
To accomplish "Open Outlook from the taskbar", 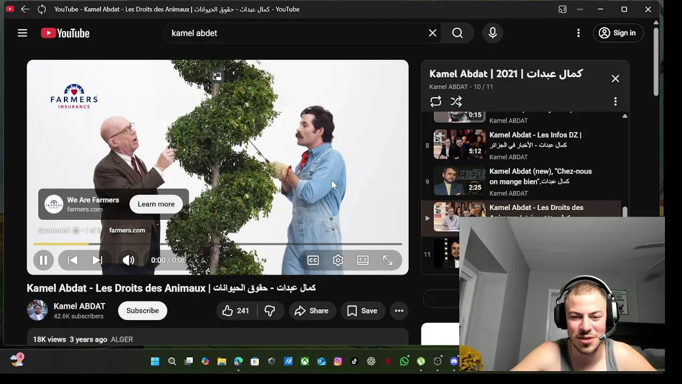I will [321, 362].
